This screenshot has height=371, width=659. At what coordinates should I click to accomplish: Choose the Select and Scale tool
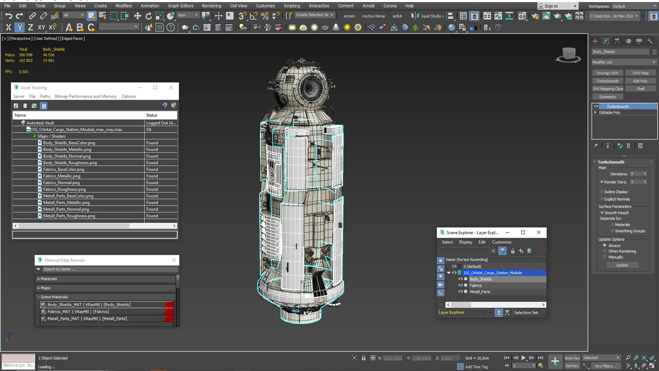coord(160,16)
